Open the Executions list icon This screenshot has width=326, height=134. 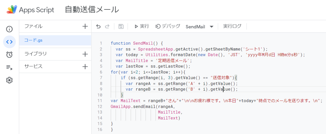coord(10,67)
